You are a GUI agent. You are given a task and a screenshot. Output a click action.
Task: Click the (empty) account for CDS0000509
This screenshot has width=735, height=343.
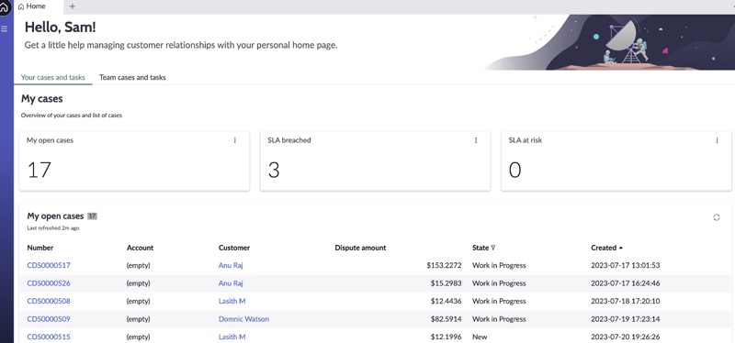point(139,319)
